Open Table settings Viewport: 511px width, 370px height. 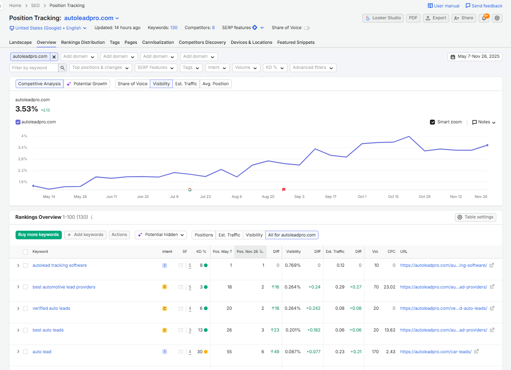pos(475,217)
